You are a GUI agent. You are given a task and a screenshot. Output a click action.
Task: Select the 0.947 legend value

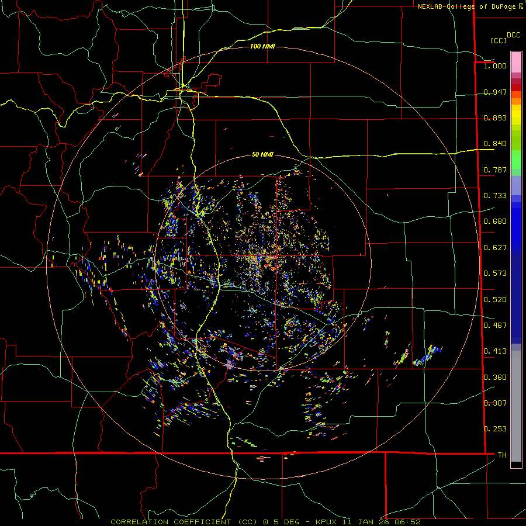click(x=495, y=92)
